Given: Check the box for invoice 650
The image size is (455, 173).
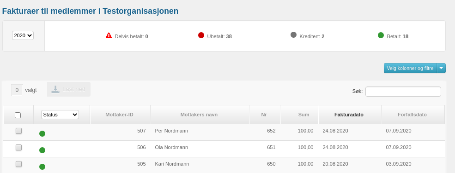Looking at the screenshot, I should click(x=18, y=164).
